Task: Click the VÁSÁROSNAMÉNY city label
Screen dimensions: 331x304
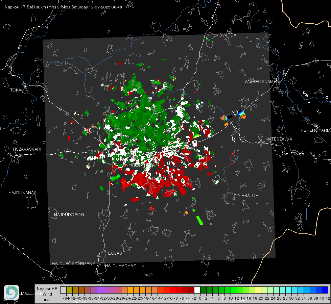Action: 263,81
